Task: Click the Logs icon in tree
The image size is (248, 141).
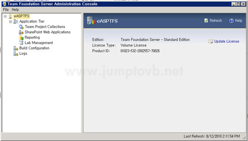Action: pos(15,54)
